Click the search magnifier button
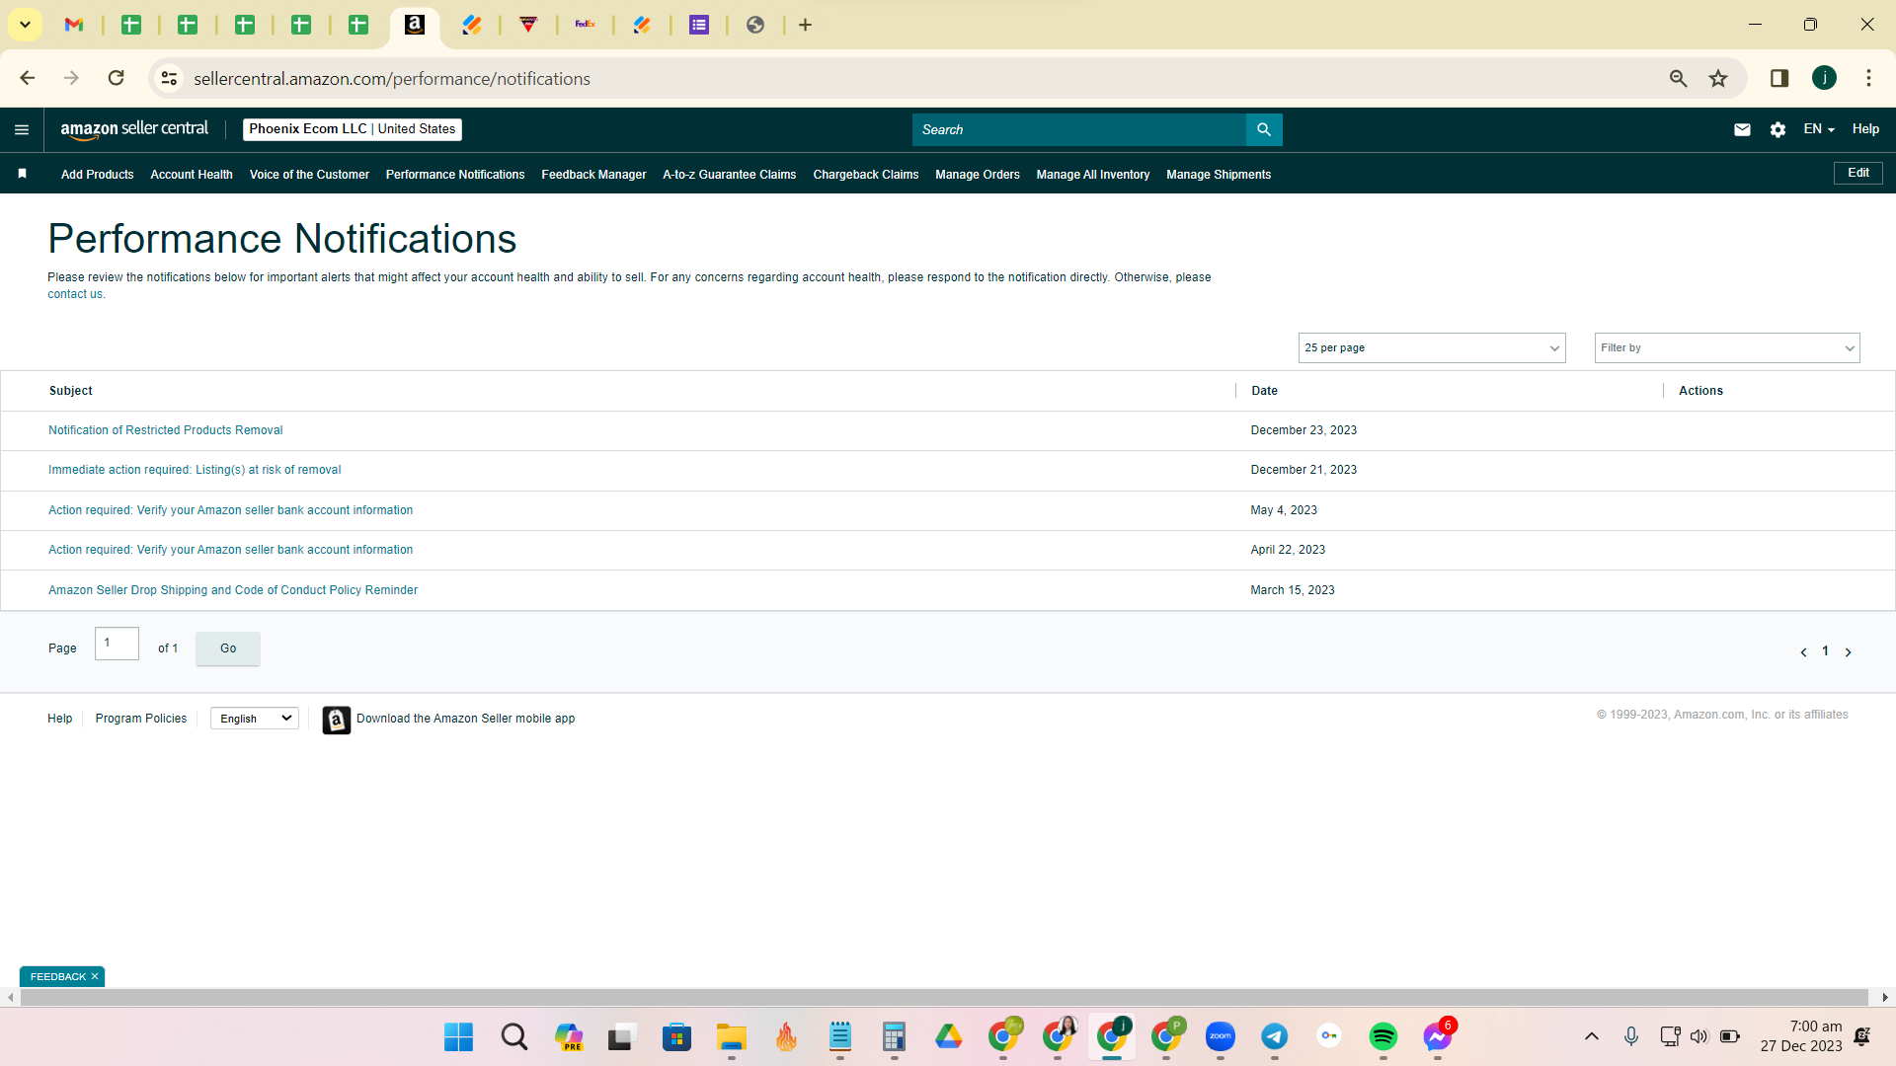Image resolution: width=1896 pixels, height=1066 pixels. point(1264,129)
